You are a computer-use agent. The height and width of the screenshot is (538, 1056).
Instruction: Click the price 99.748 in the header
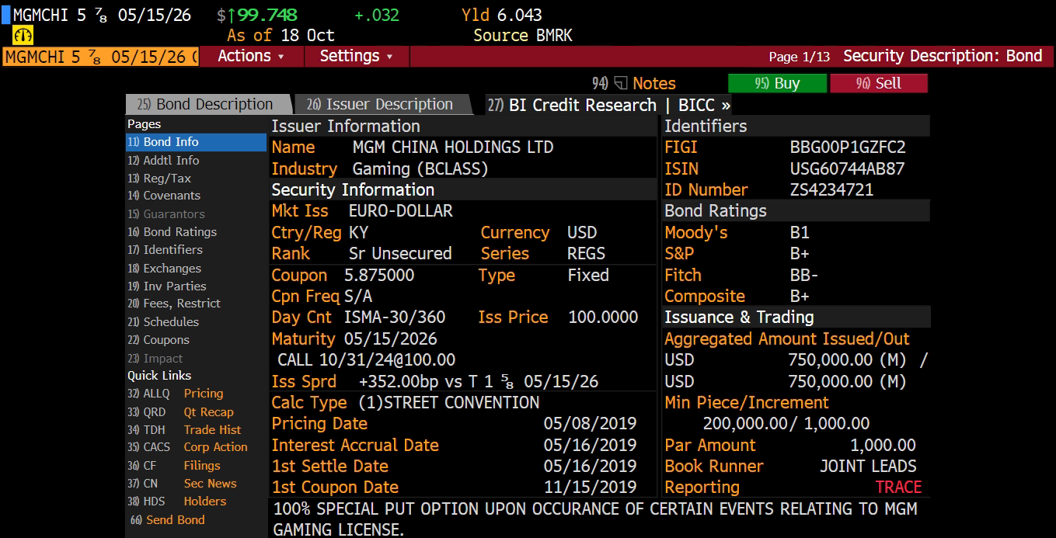267,15
